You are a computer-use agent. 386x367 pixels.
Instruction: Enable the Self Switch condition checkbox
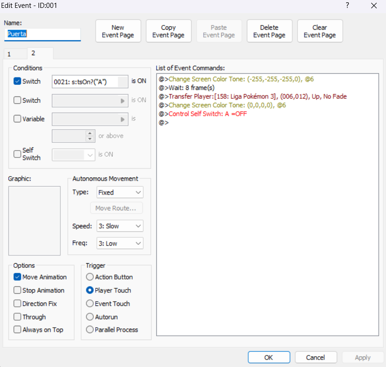click(x=18, y=154)
